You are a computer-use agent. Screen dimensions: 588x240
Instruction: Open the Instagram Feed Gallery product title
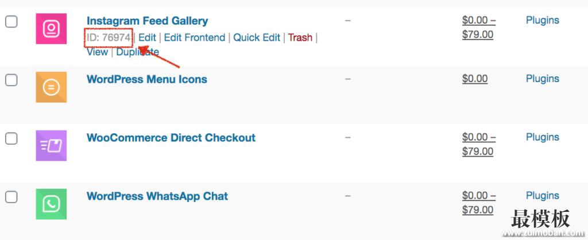coord(148,21)
